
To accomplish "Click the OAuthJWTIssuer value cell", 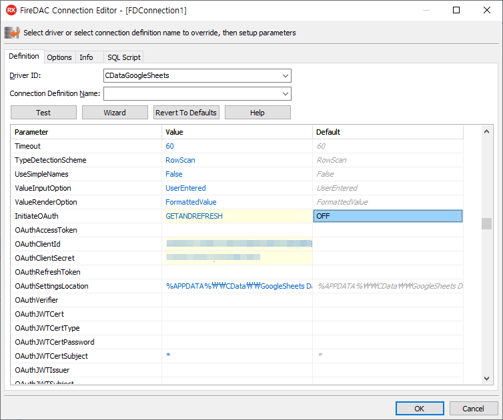I will tap(237, 370).
